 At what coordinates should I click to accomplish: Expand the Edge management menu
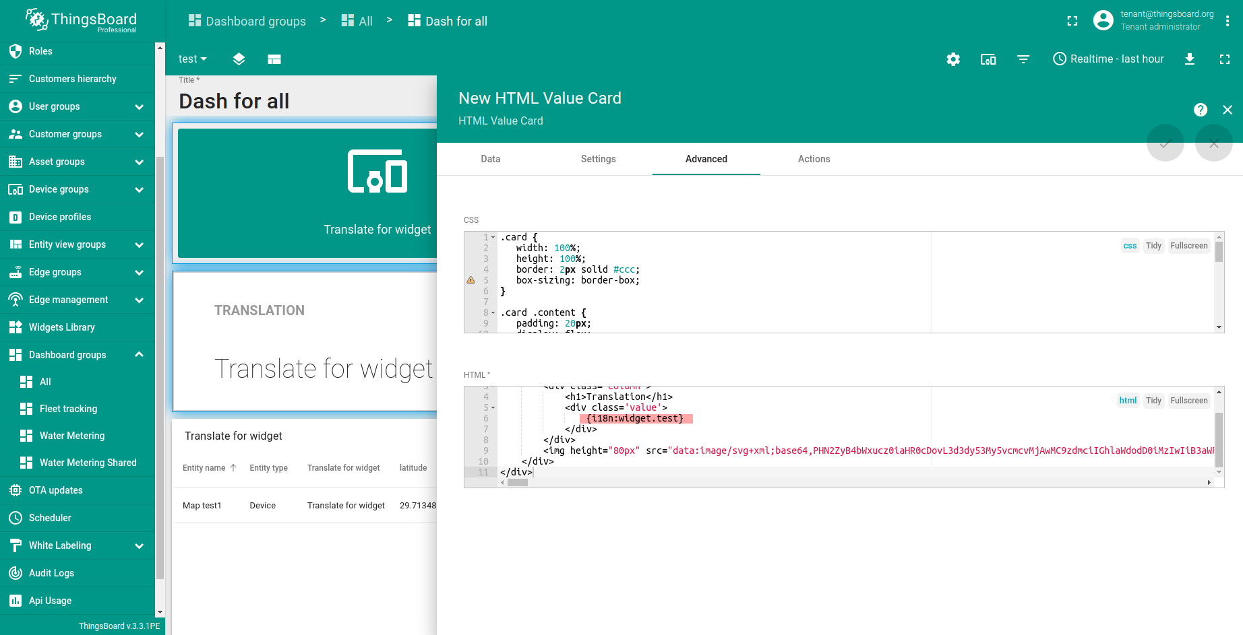(x=139, y=300)
